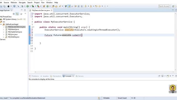Screen dimensions: 177x100
Task: Open the Help menu
Action: pyautogui.click(x=56, y=2)
